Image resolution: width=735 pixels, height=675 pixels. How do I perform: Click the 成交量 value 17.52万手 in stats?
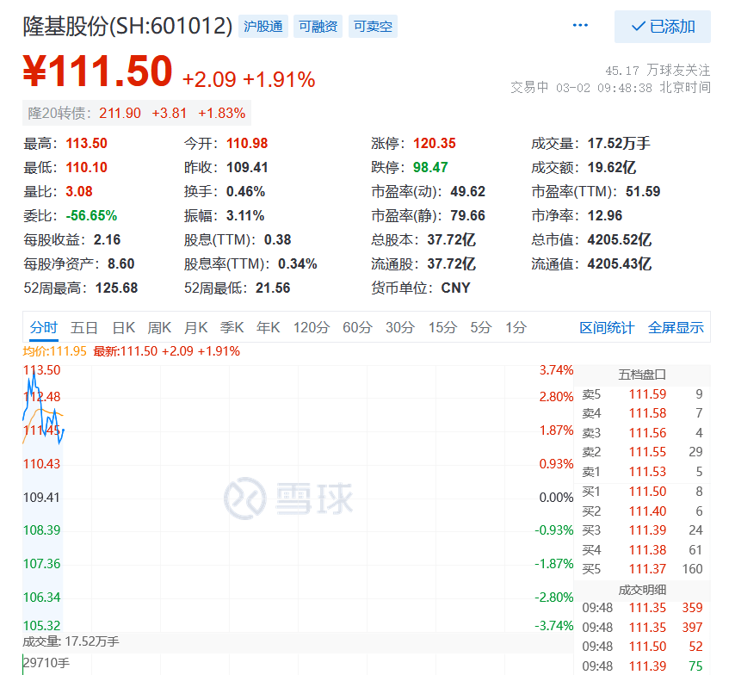pyautogui.click(x=619, y=143)
